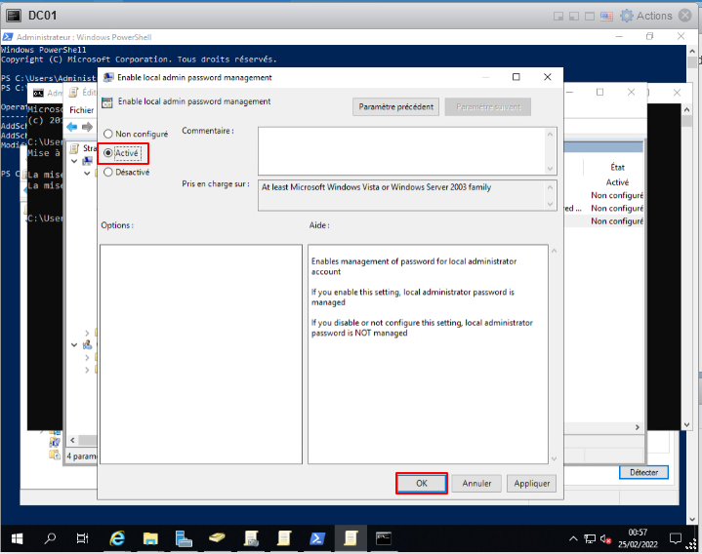Screen dimensions: 702x554
Task: Select the Non configuré radio button
Action: (108, 135)
